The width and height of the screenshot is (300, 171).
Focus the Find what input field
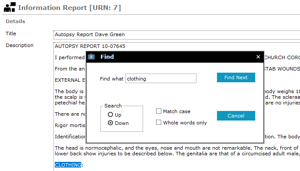161,78
